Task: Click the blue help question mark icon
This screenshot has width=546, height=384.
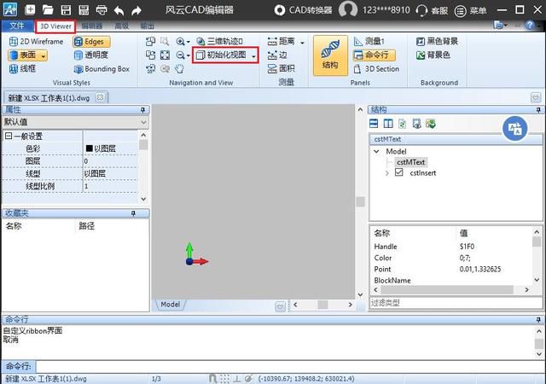Action: [530, 25]
